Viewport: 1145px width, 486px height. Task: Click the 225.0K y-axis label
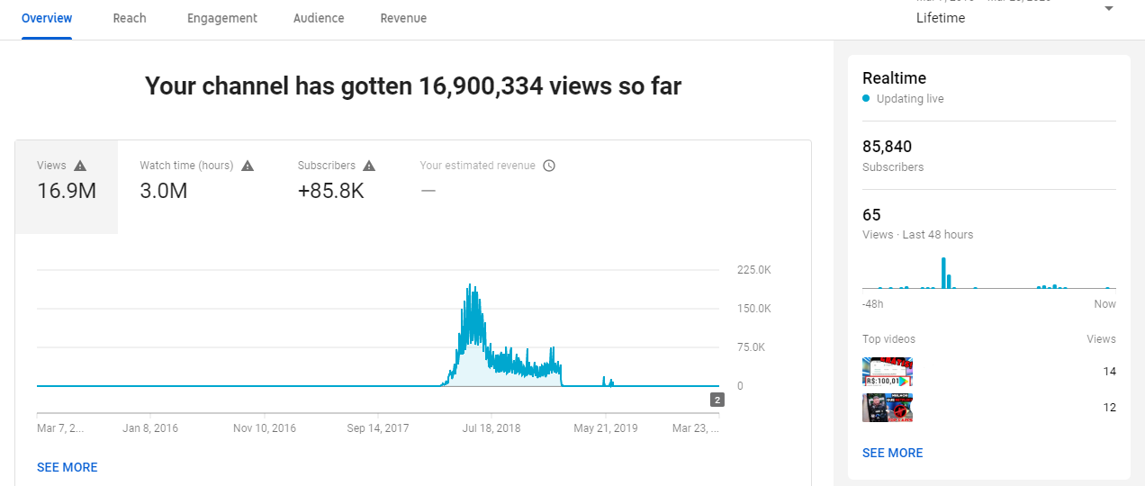coord(754,270)
